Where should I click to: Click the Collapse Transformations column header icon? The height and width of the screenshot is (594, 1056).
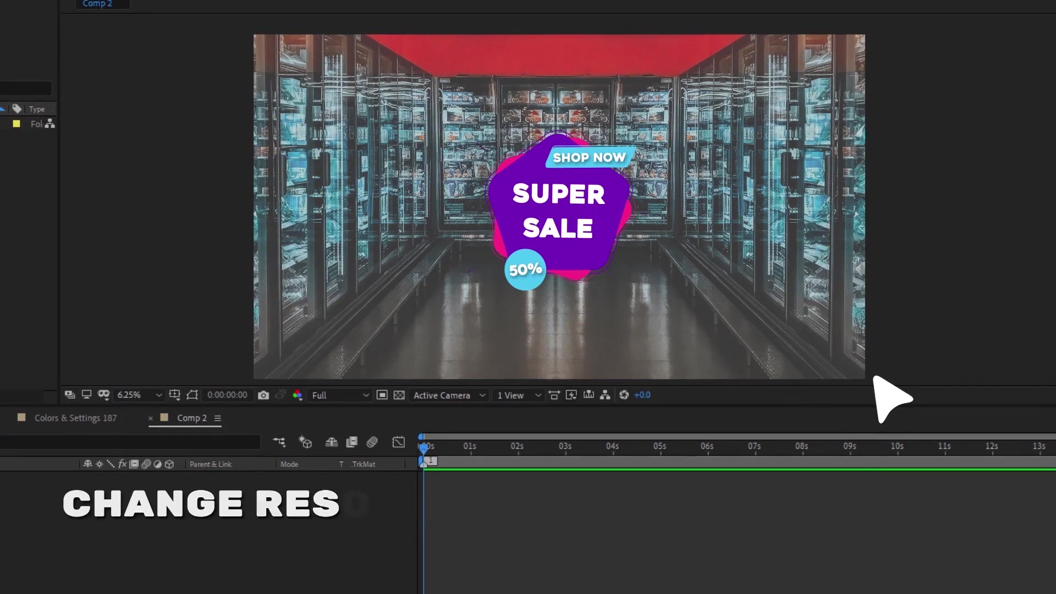tap(99, 464)
